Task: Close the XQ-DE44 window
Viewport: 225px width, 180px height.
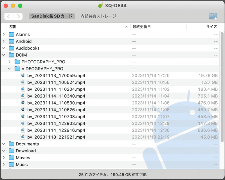Action: (6, 6)
